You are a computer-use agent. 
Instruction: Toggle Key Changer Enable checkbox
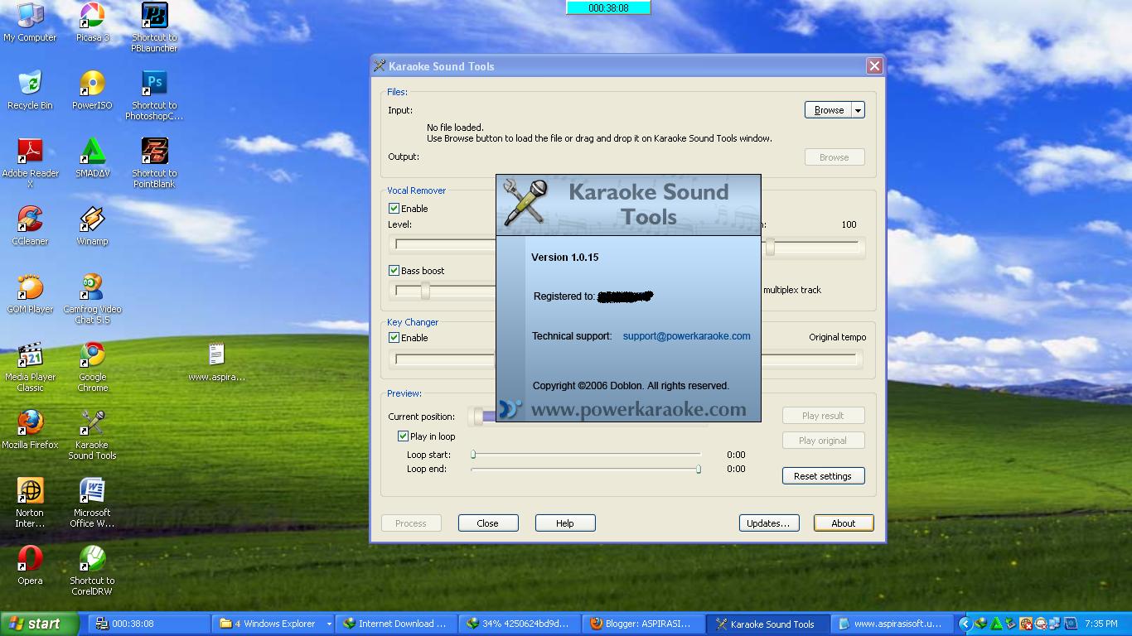tap(394, 338)
